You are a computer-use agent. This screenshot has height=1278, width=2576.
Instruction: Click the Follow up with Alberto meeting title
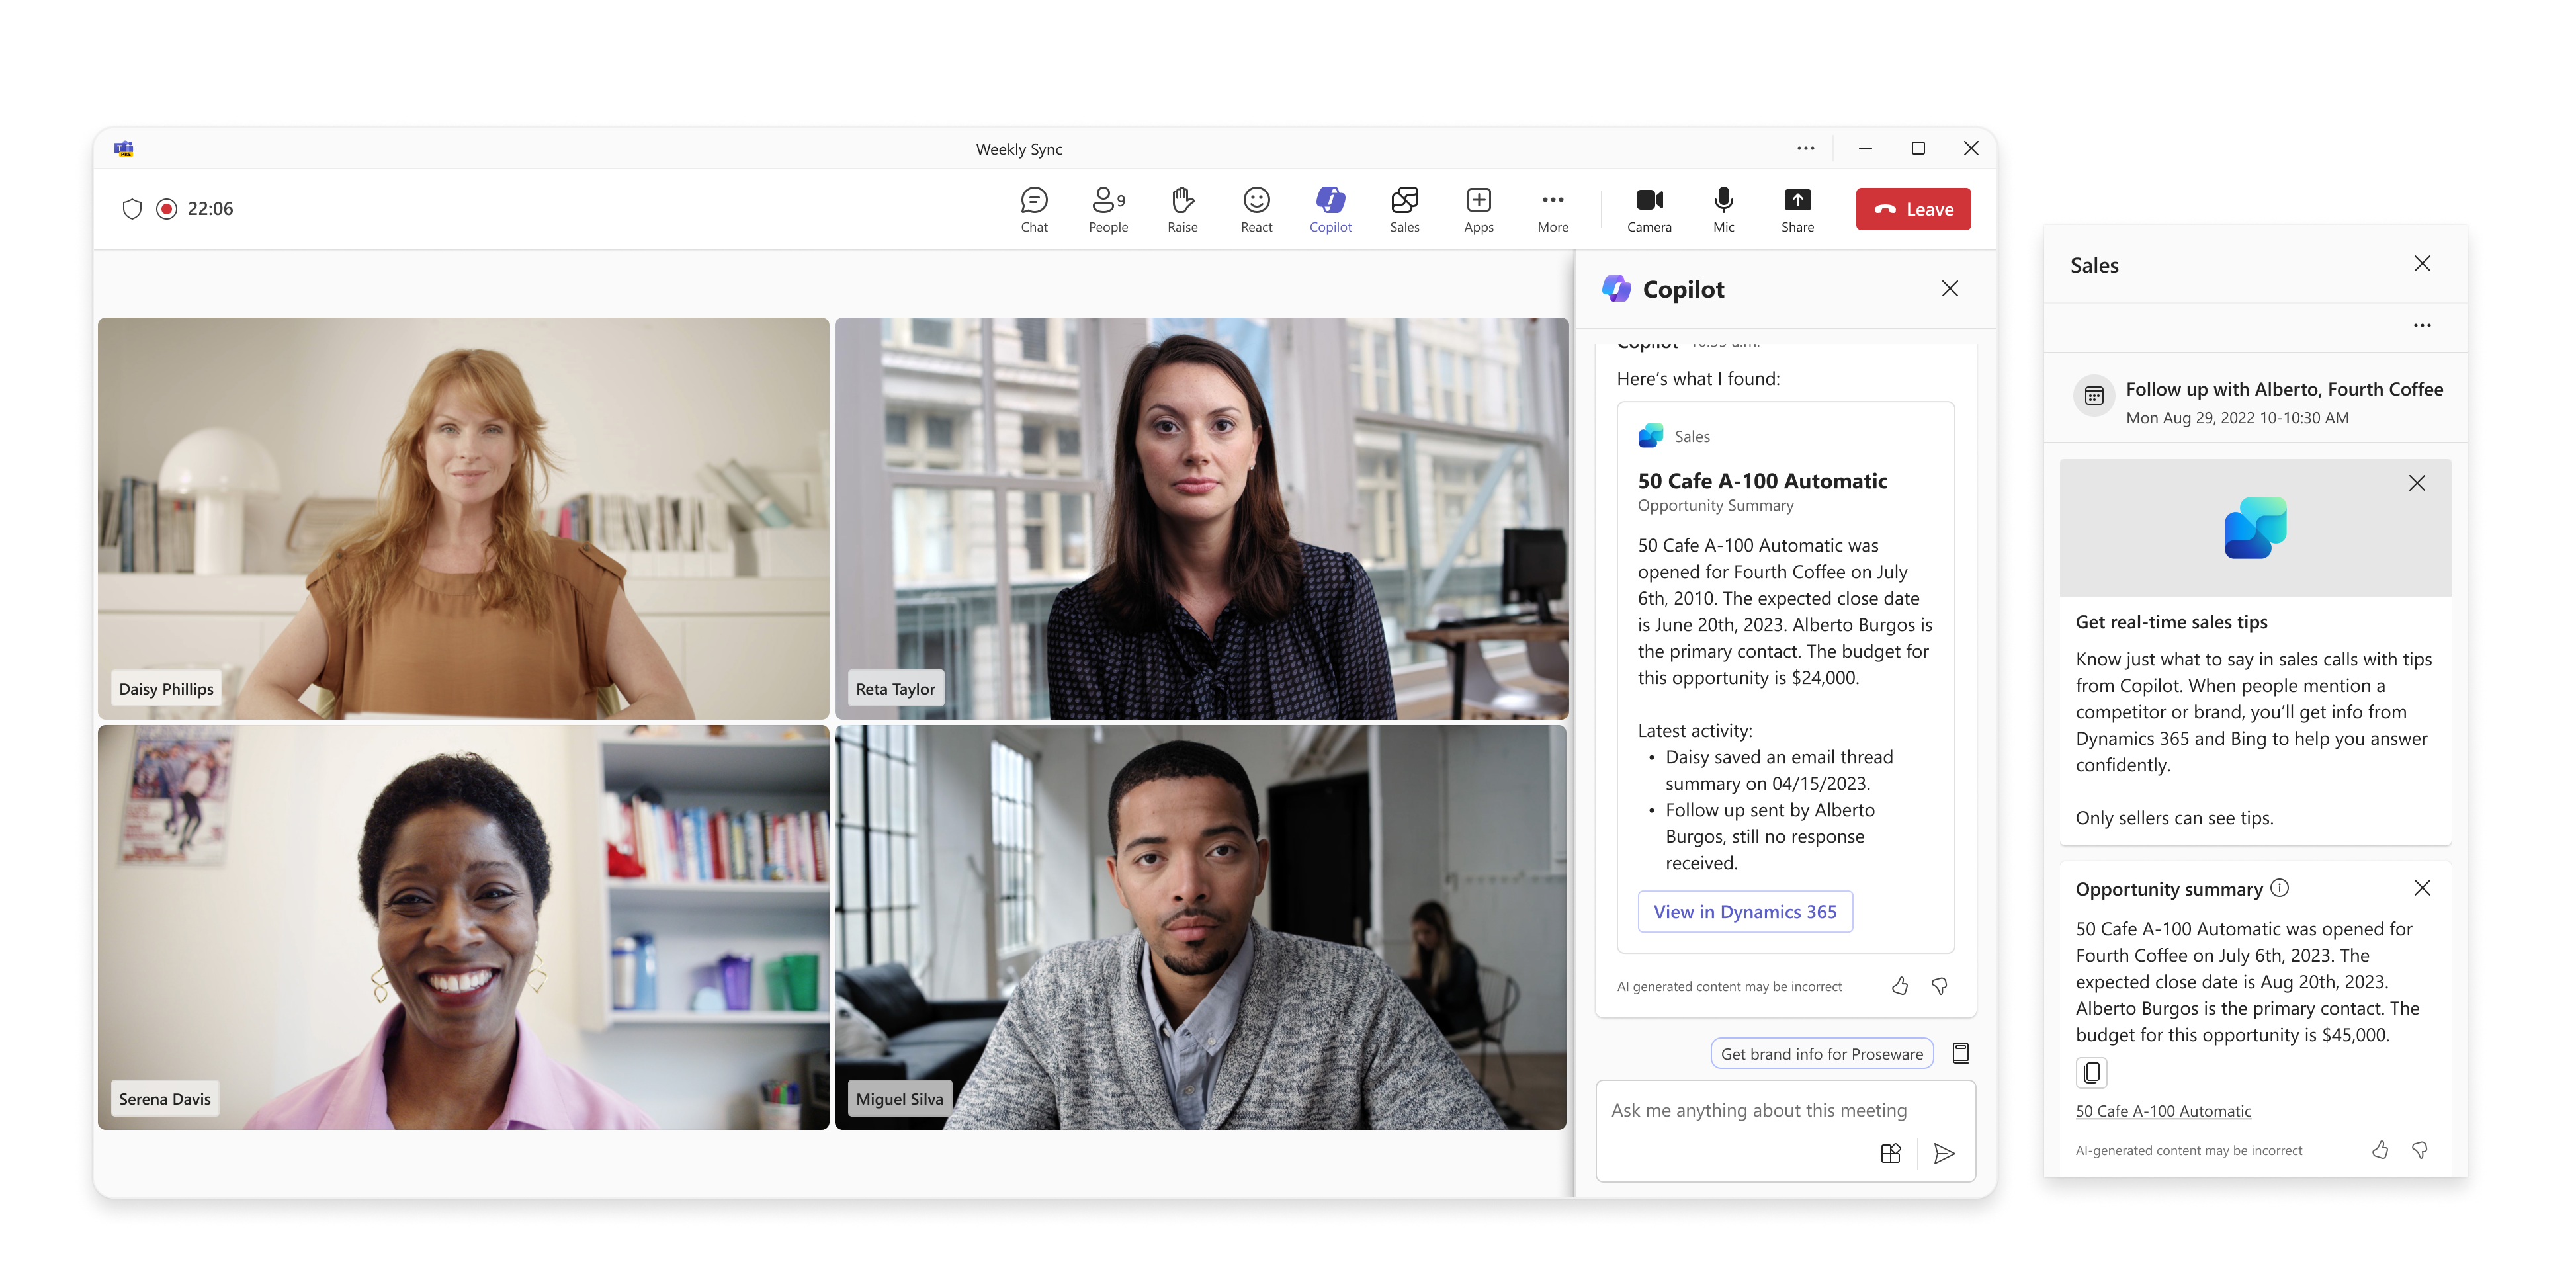point(2283,390)
